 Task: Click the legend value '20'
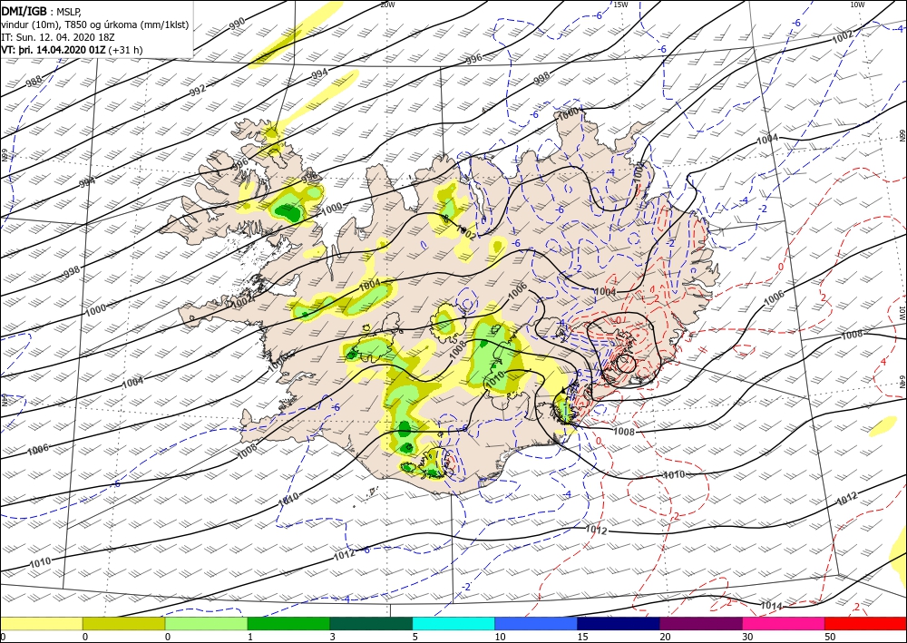click(x=665, y=637)
